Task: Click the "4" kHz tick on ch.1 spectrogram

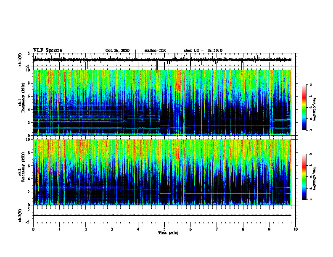Action: coord(29,110)
